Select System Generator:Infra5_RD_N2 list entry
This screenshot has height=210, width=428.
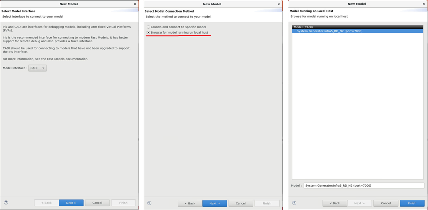pos(329,31)
